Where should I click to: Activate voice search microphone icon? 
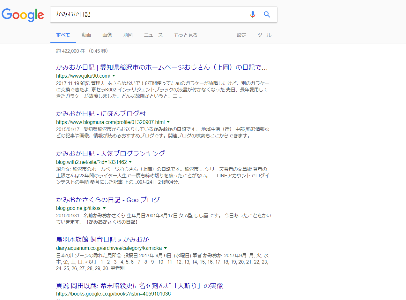(x=253, y=14)
